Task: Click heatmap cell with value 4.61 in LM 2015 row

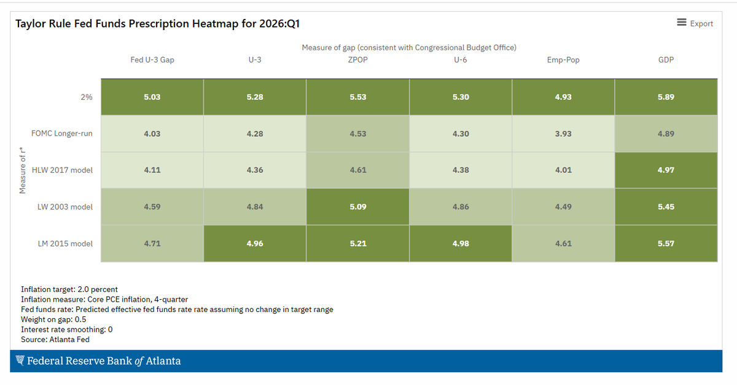Action: [563, 243]
